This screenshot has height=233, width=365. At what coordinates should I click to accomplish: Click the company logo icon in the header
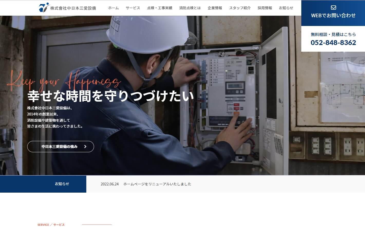[44, 7]
